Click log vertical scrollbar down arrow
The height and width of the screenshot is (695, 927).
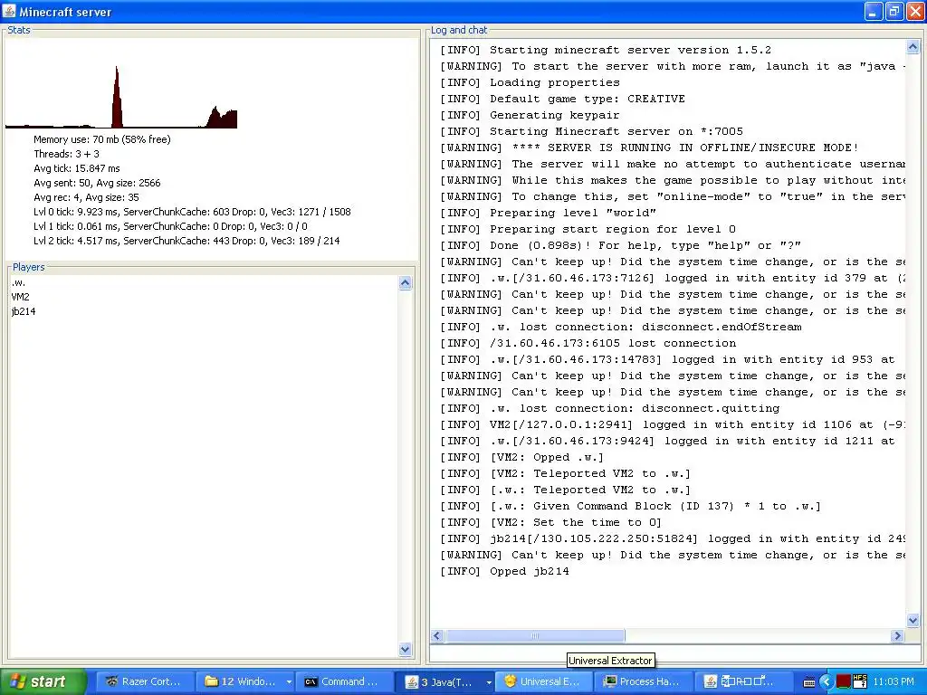[x=913, y=621]
